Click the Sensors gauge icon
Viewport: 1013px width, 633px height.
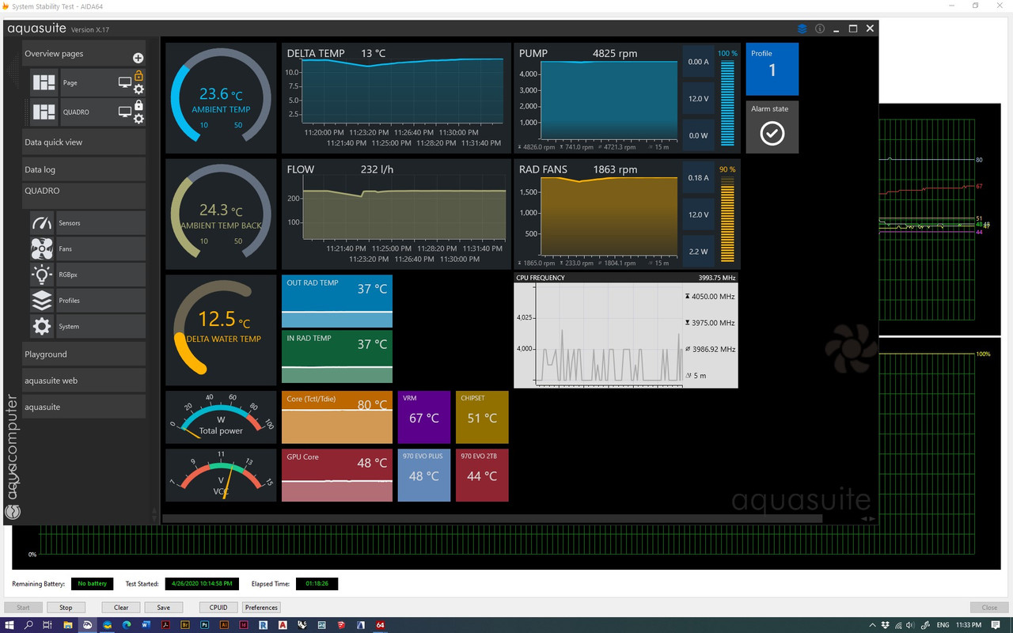pos(42,223)
